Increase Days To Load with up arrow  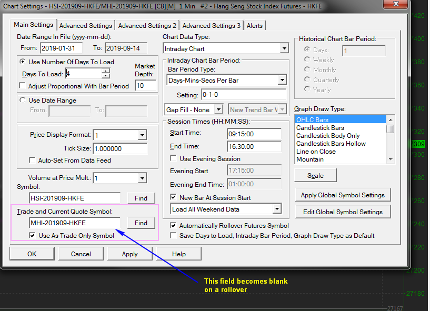pyautogui.click(x=106, y=71)
